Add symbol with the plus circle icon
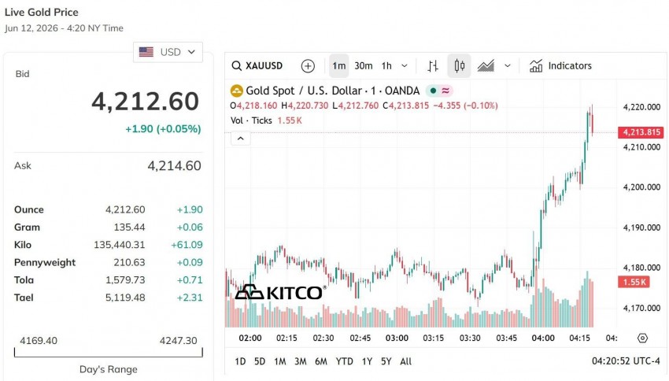669x381 pixels. pos(308,65)
